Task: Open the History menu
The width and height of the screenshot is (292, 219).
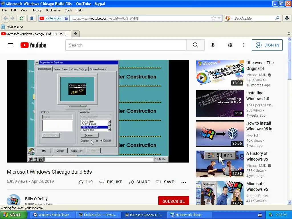Action: [36, 10]
